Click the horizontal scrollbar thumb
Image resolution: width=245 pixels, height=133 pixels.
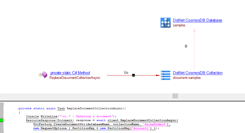pyautogui.click(x=175, y=96)
